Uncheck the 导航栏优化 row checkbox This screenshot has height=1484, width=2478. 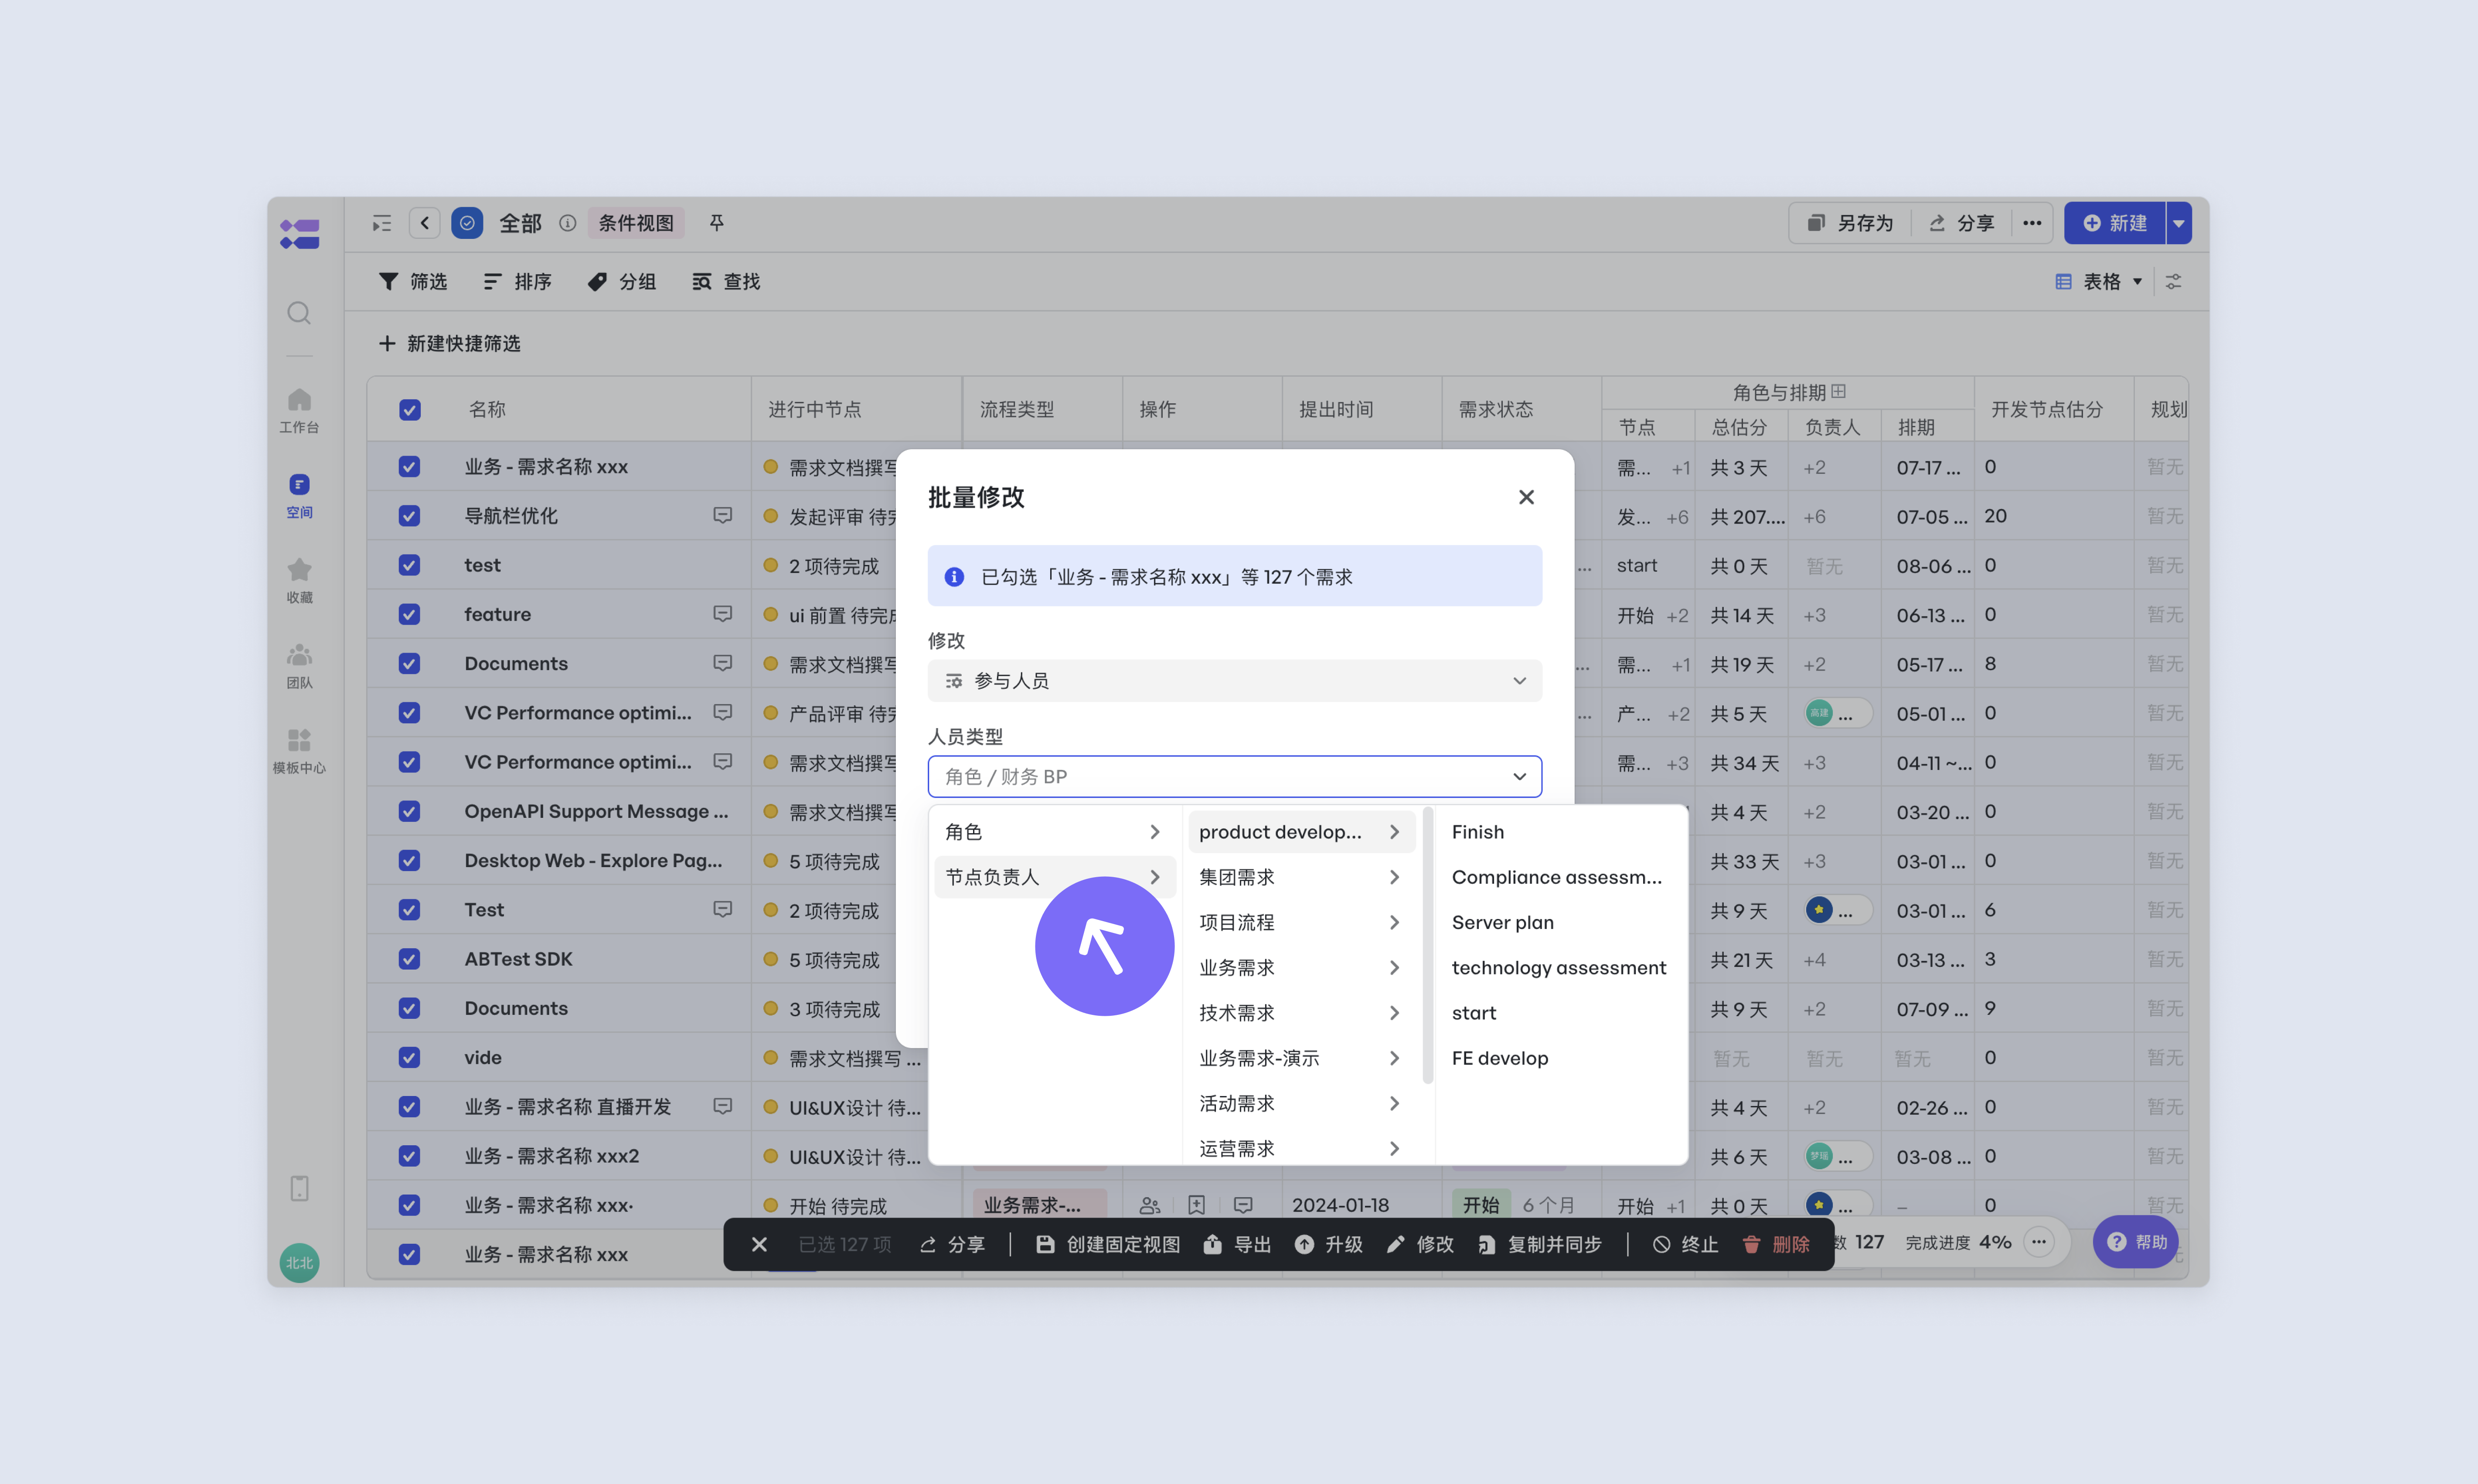[409, 516]
